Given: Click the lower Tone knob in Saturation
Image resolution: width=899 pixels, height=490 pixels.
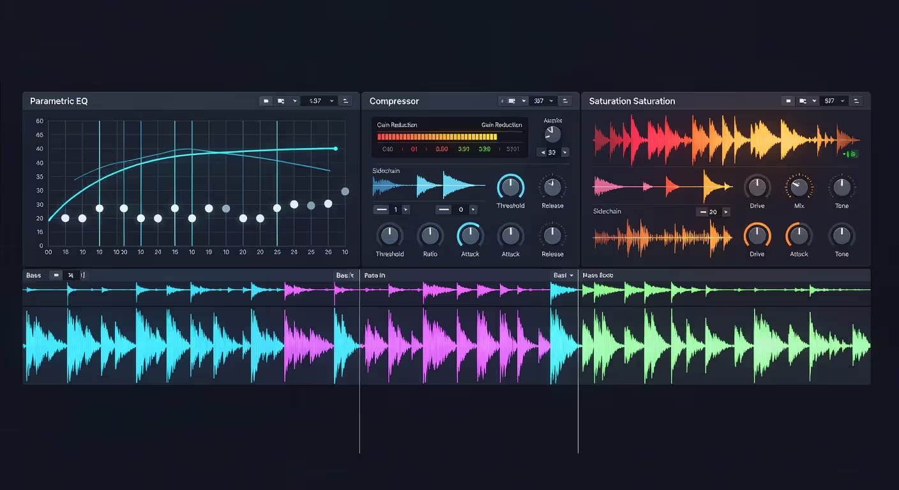Looking at the screenshot, I should click(842, 236).
